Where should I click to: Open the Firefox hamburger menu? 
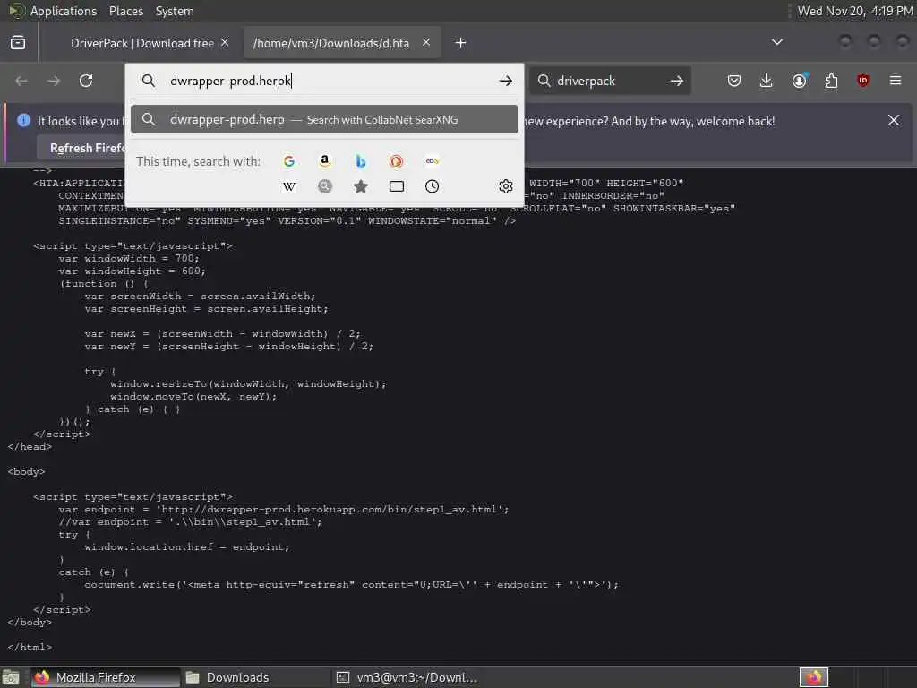tap(896, 81)
